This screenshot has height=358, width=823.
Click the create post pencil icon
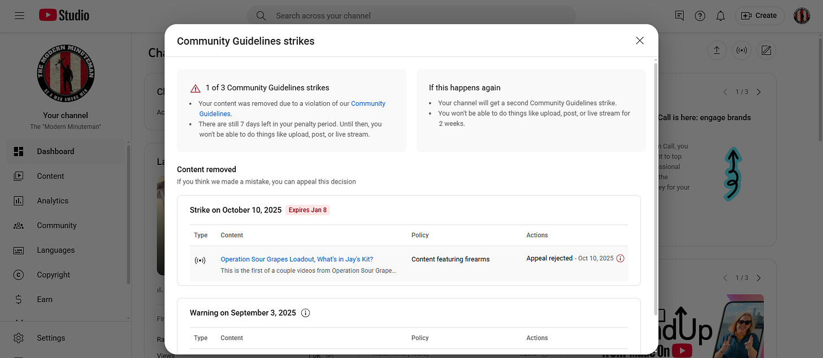766,50
